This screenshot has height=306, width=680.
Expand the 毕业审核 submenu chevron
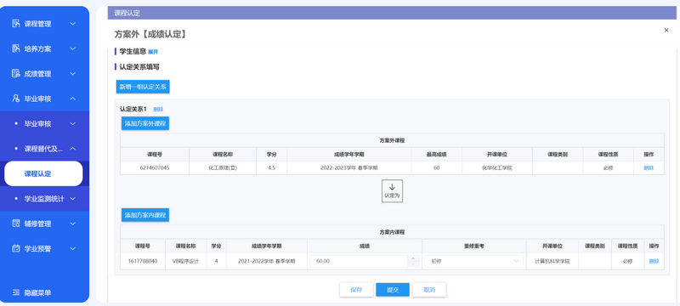(72, 123)
